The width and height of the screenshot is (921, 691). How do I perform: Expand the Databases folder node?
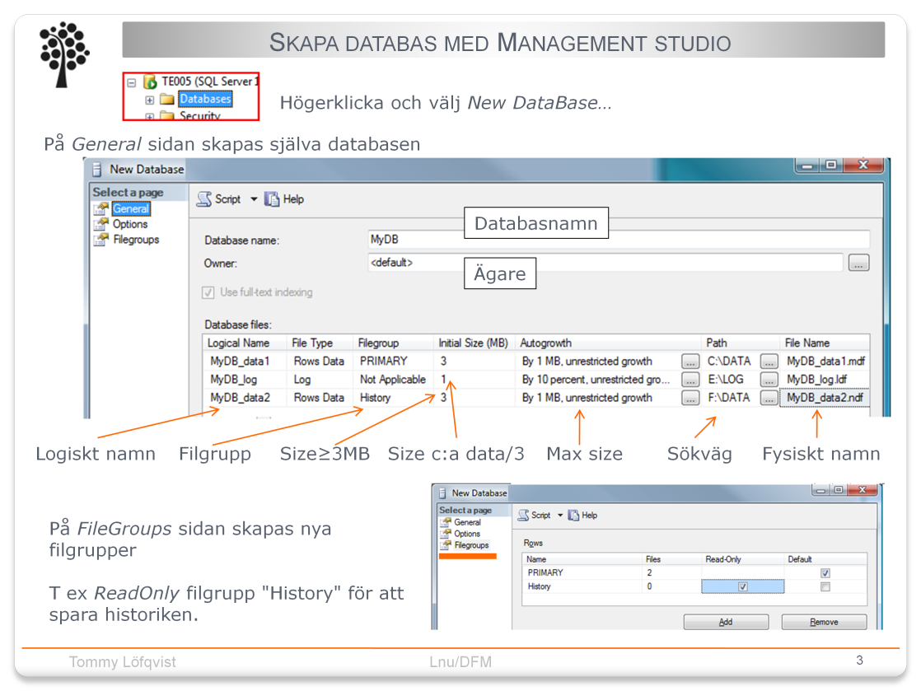150,100
